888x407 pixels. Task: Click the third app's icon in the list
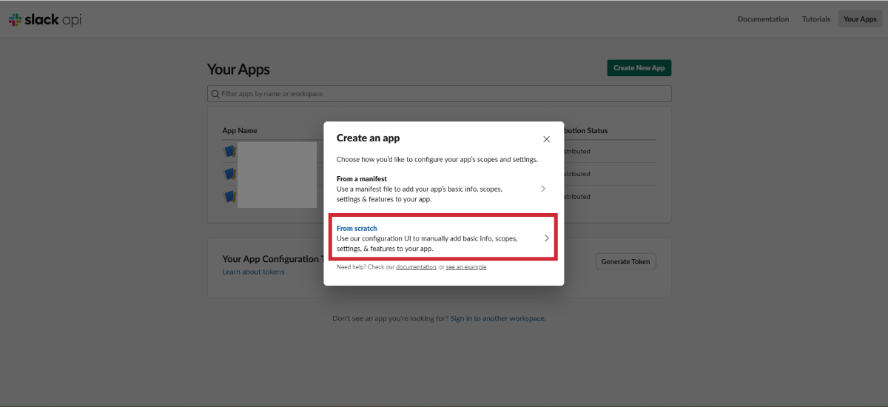pyautogui.click(x=229, y=197)
